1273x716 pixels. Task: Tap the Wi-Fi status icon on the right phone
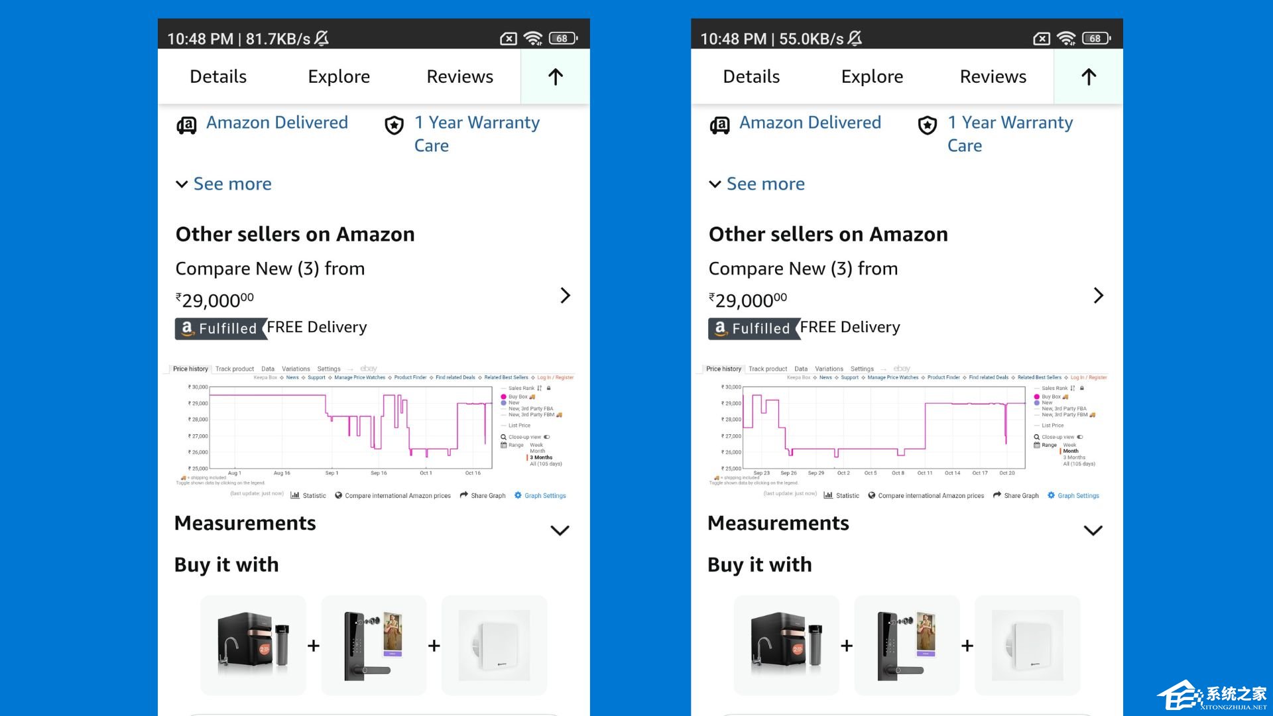[x=1065, y=38]
